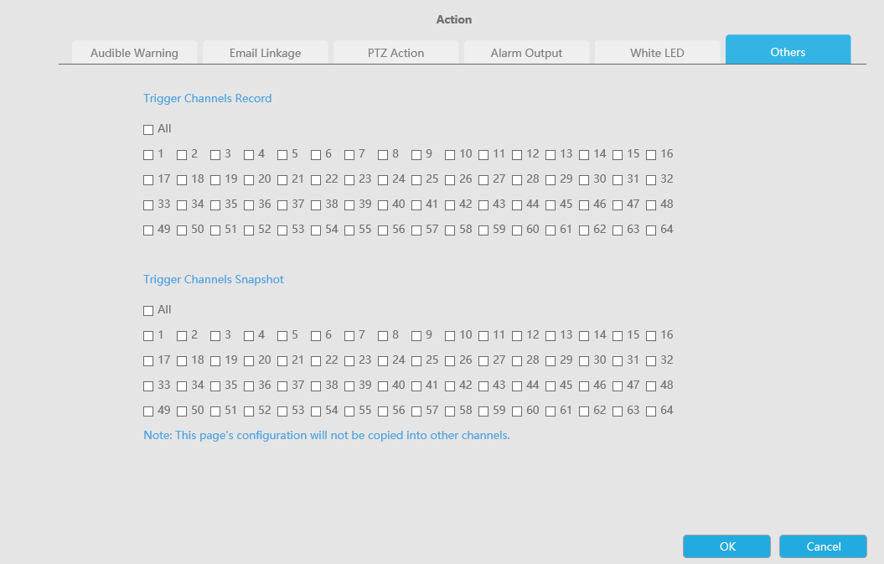The height and width of the screenshot is (564, 884).
Task: Check channel 64 under Trigger Channels Record
Action: [x=651, y=230]
